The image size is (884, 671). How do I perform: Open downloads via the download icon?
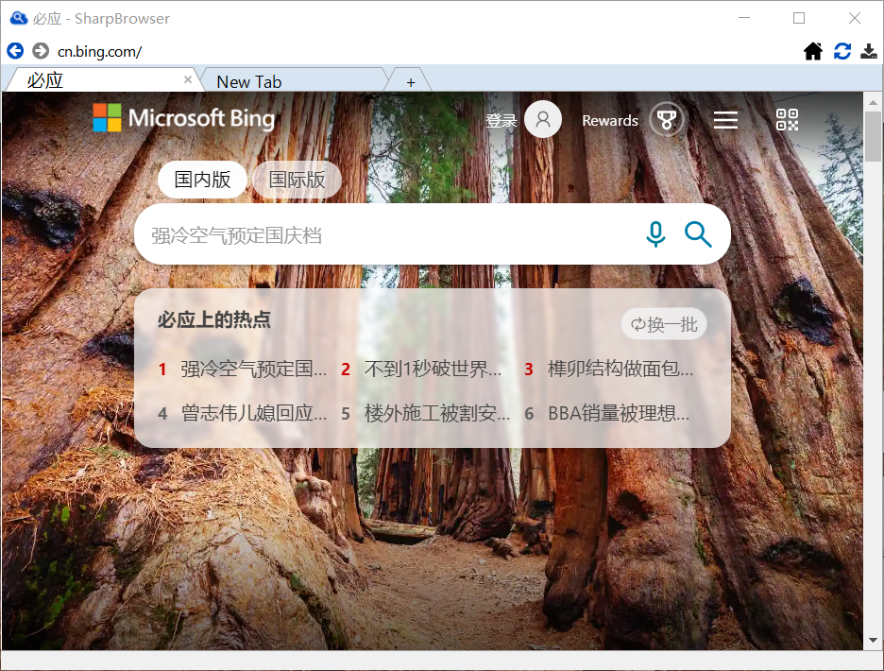869,51
